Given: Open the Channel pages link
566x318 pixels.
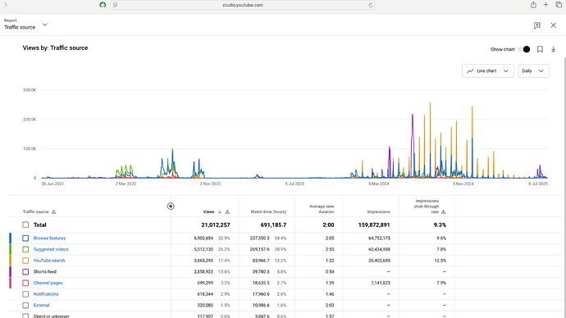Looking at the screenshot, I should tap(48, 283).
